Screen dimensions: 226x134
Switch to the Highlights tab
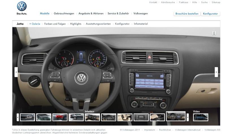click(x=76, y=24)
